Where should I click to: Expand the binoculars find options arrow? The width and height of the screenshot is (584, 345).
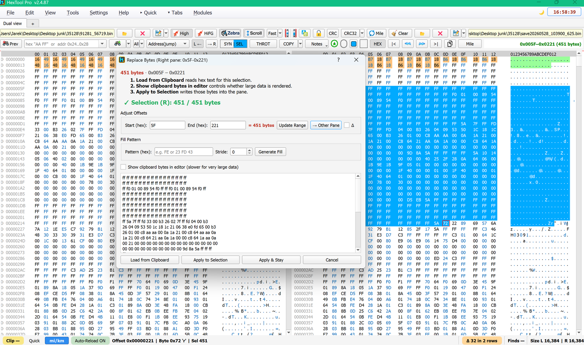[x=128, y=44]
